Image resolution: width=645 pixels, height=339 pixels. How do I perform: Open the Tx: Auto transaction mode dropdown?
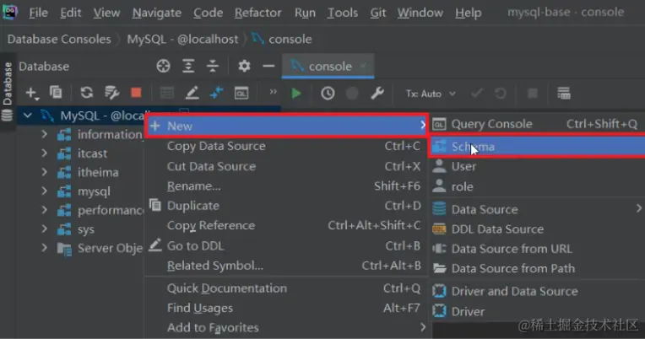pyautogui.click(x=431, y=94)
